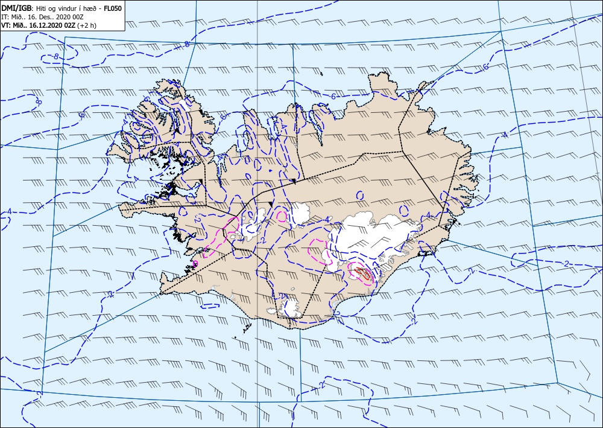Select the 'Hiti og vindur í hæð' title text
The width and height of the screenshot is (603, 428).
point(68,8)
